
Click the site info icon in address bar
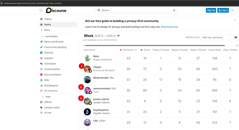click(x=2, y=3)
